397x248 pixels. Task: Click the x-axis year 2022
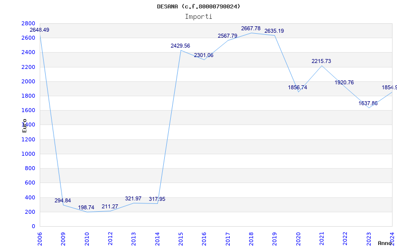(345, 239)
